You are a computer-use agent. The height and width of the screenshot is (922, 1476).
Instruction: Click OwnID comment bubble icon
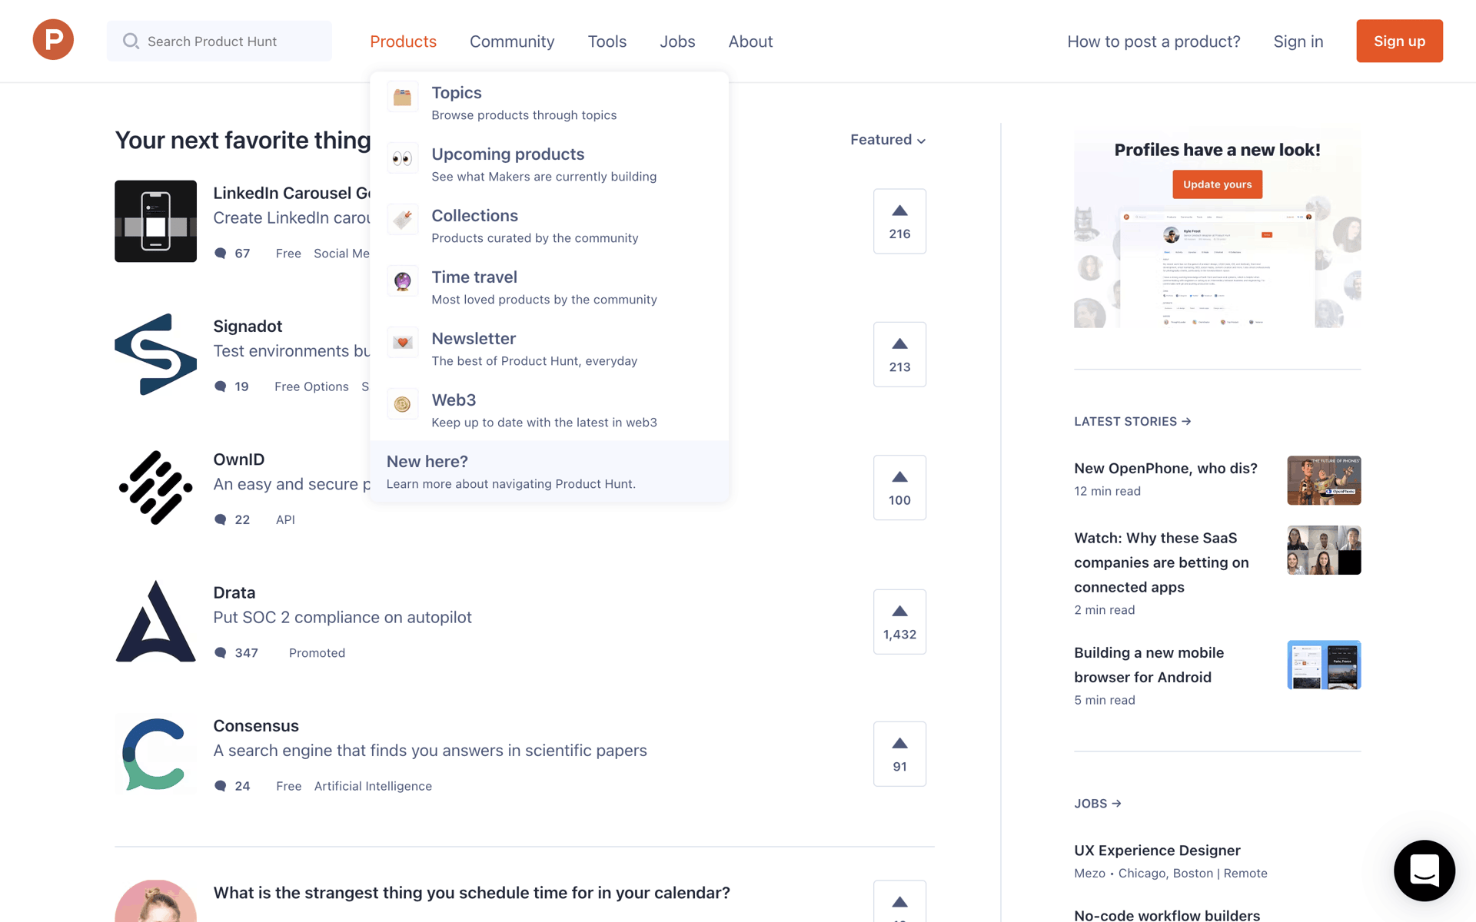pos(221,519)
